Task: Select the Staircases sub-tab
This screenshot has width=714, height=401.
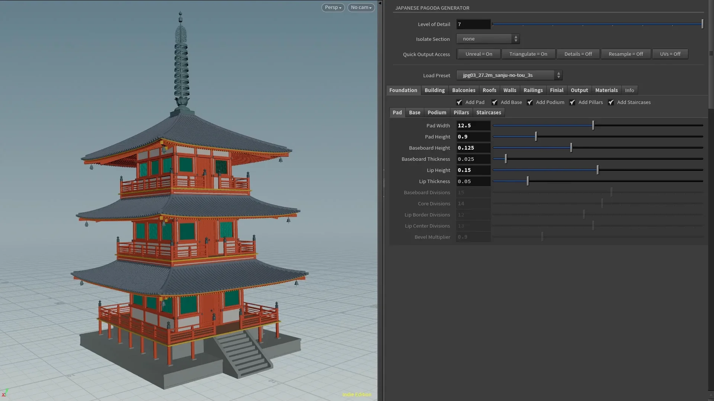Action: pyautogui.click(x=489, y=113)
